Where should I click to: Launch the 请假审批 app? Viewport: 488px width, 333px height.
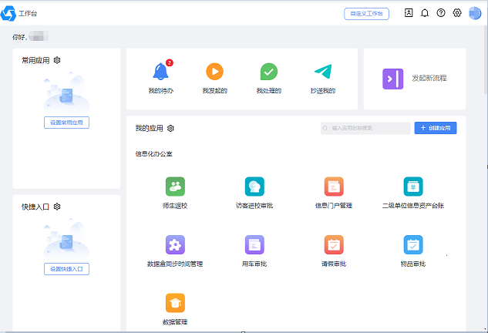point(334,244)
